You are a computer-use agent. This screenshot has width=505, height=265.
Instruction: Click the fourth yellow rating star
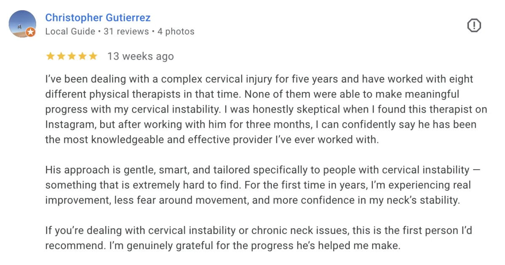[x=82, y=56]
